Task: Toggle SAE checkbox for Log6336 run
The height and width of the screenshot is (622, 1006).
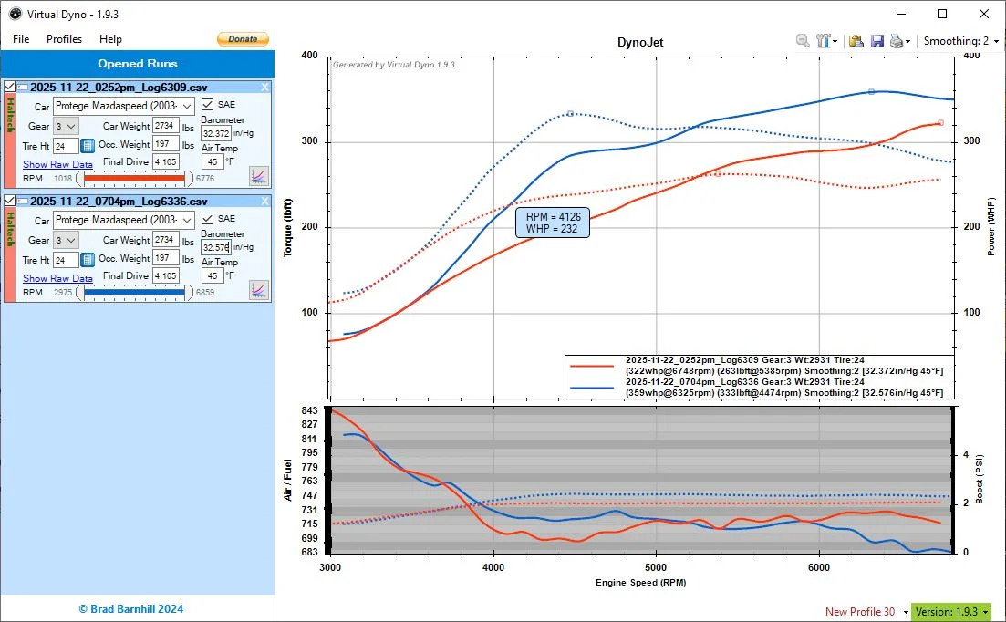Action: coord(207,218)
